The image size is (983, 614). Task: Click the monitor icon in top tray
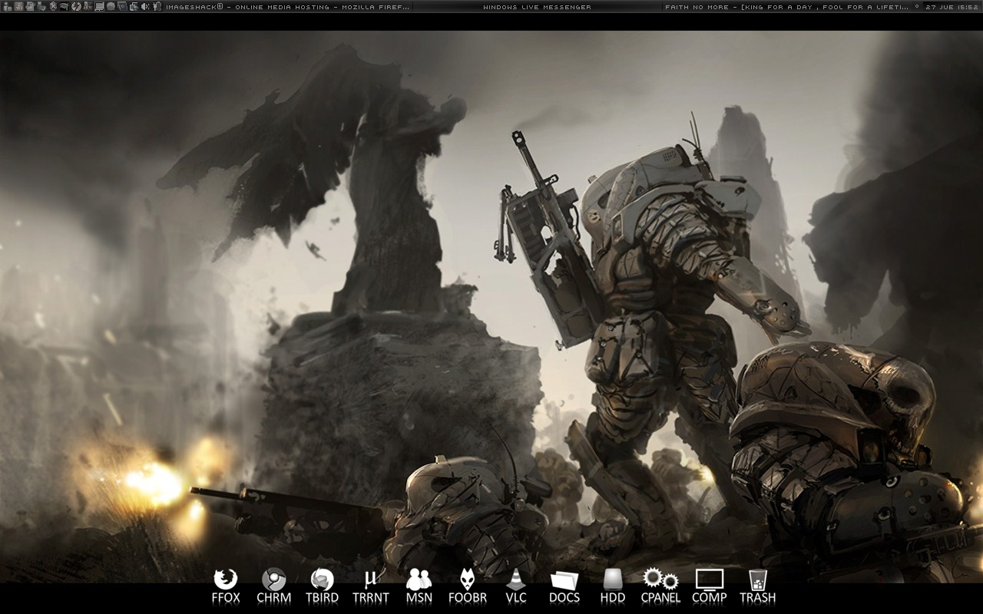click(100, 7)
